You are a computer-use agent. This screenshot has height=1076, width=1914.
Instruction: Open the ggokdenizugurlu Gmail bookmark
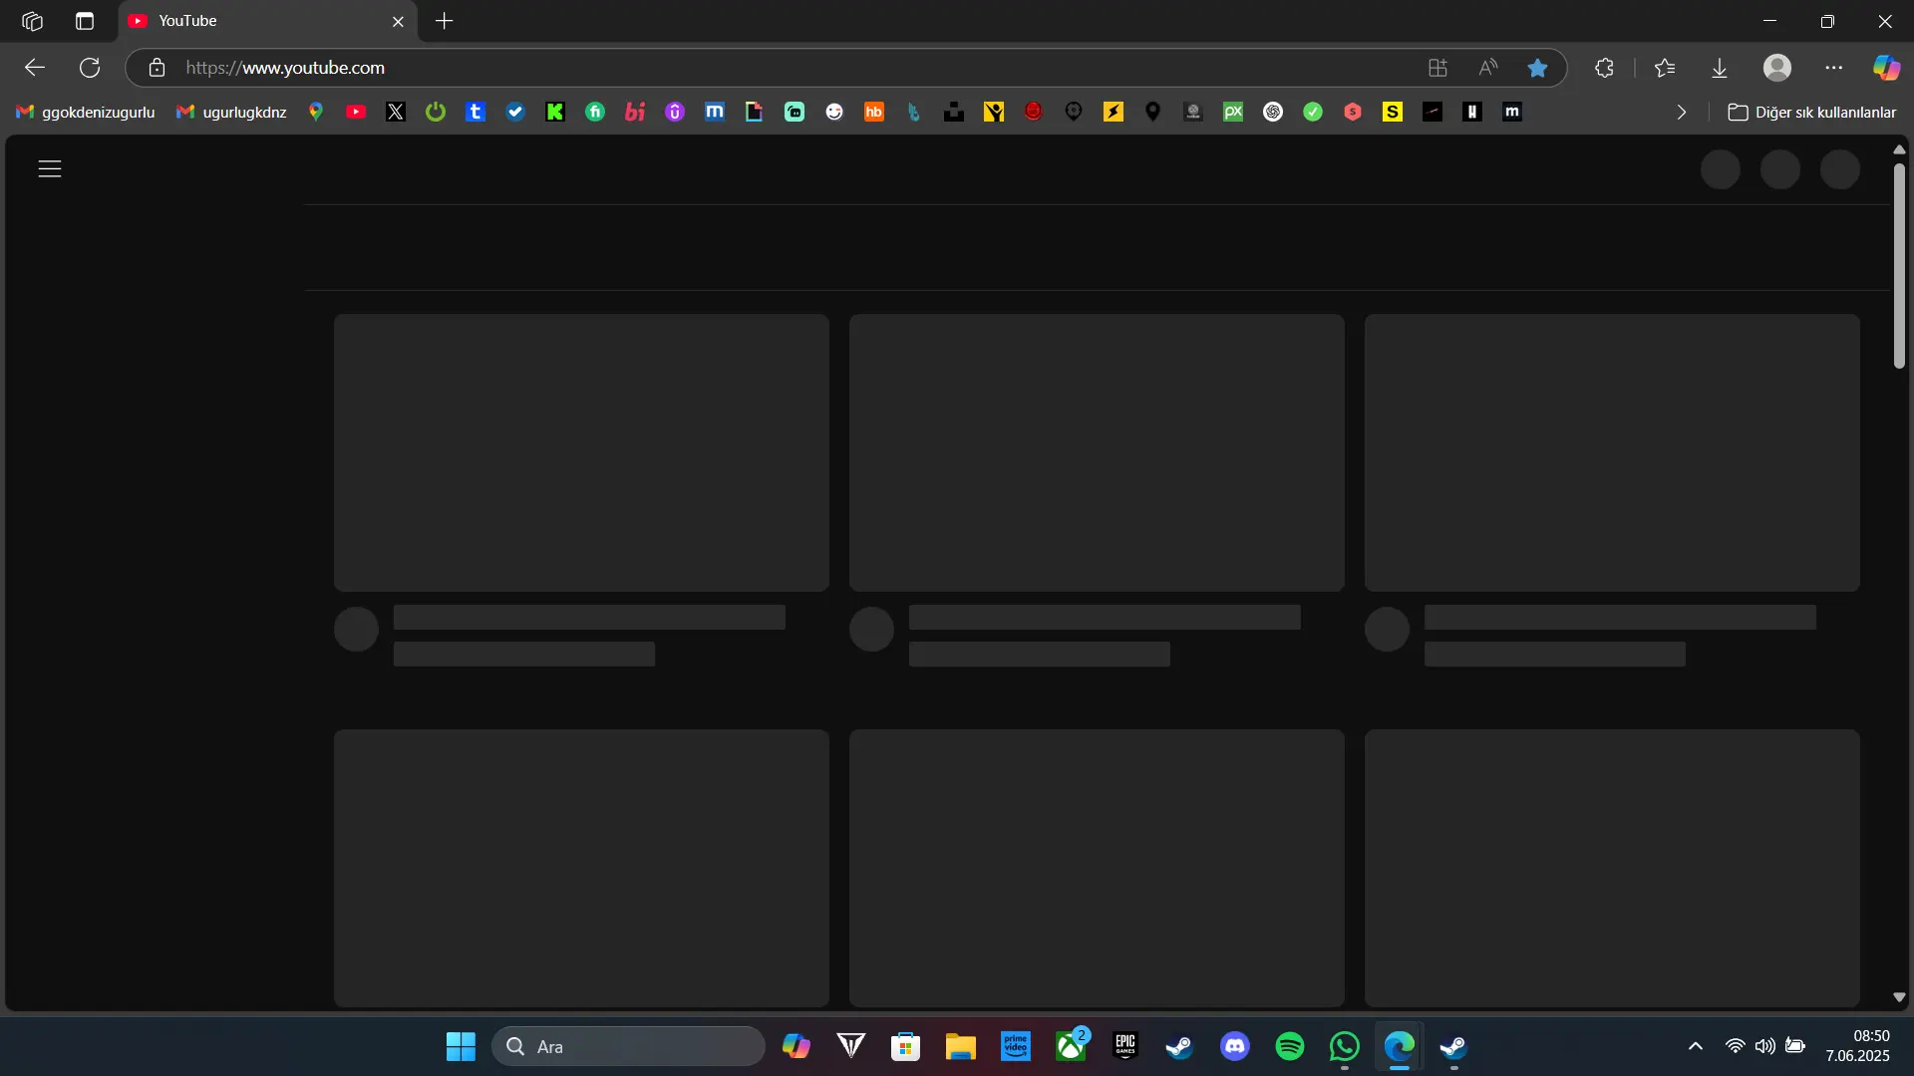86,113
